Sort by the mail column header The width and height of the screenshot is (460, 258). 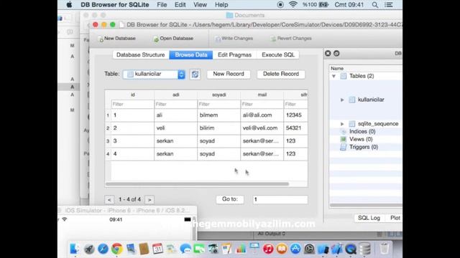pyautogui.click(x=262, y=95)
